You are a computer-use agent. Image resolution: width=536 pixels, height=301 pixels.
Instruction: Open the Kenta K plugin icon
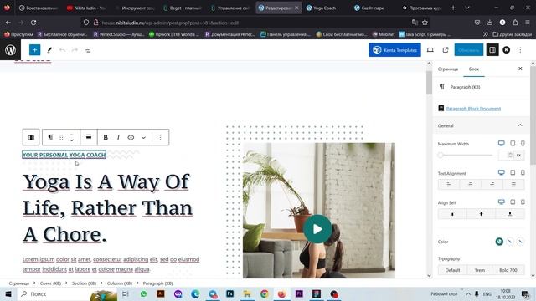[x=506, y=50]
